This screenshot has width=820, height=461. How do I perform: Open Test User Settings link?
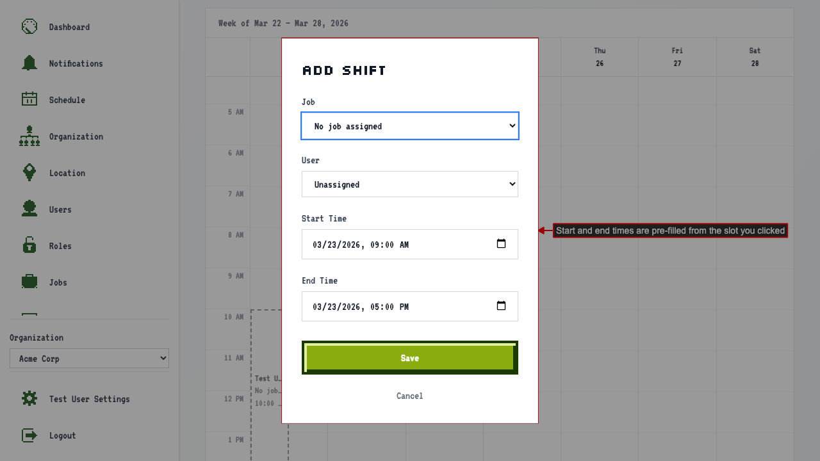[x=90, y=399]
